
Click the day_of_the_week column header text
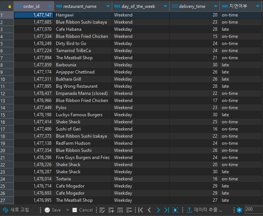pos(138,6)
